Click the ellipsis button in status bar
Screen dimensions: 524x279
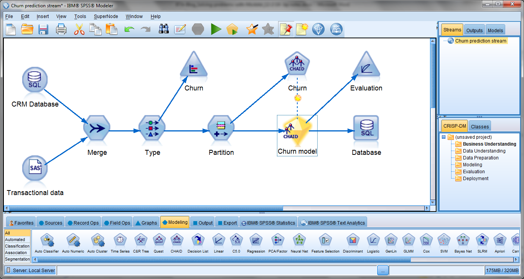coord(383,270)
